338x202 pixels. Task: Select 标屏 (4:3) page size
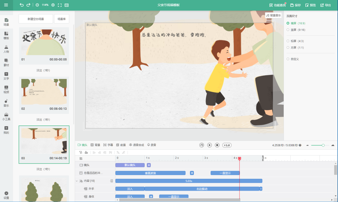(295, 41)
